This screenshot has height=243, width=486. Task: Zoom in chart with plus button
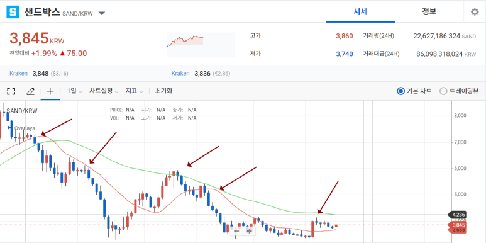coord(249,230)
